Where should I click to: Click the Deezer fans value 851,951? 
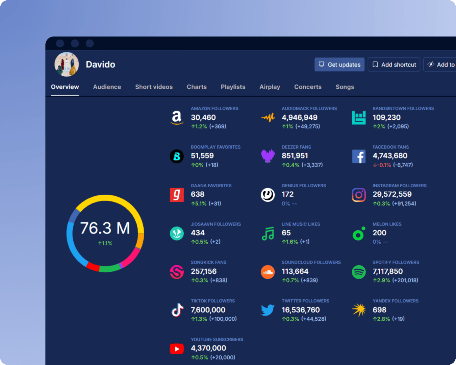[295, 156]
